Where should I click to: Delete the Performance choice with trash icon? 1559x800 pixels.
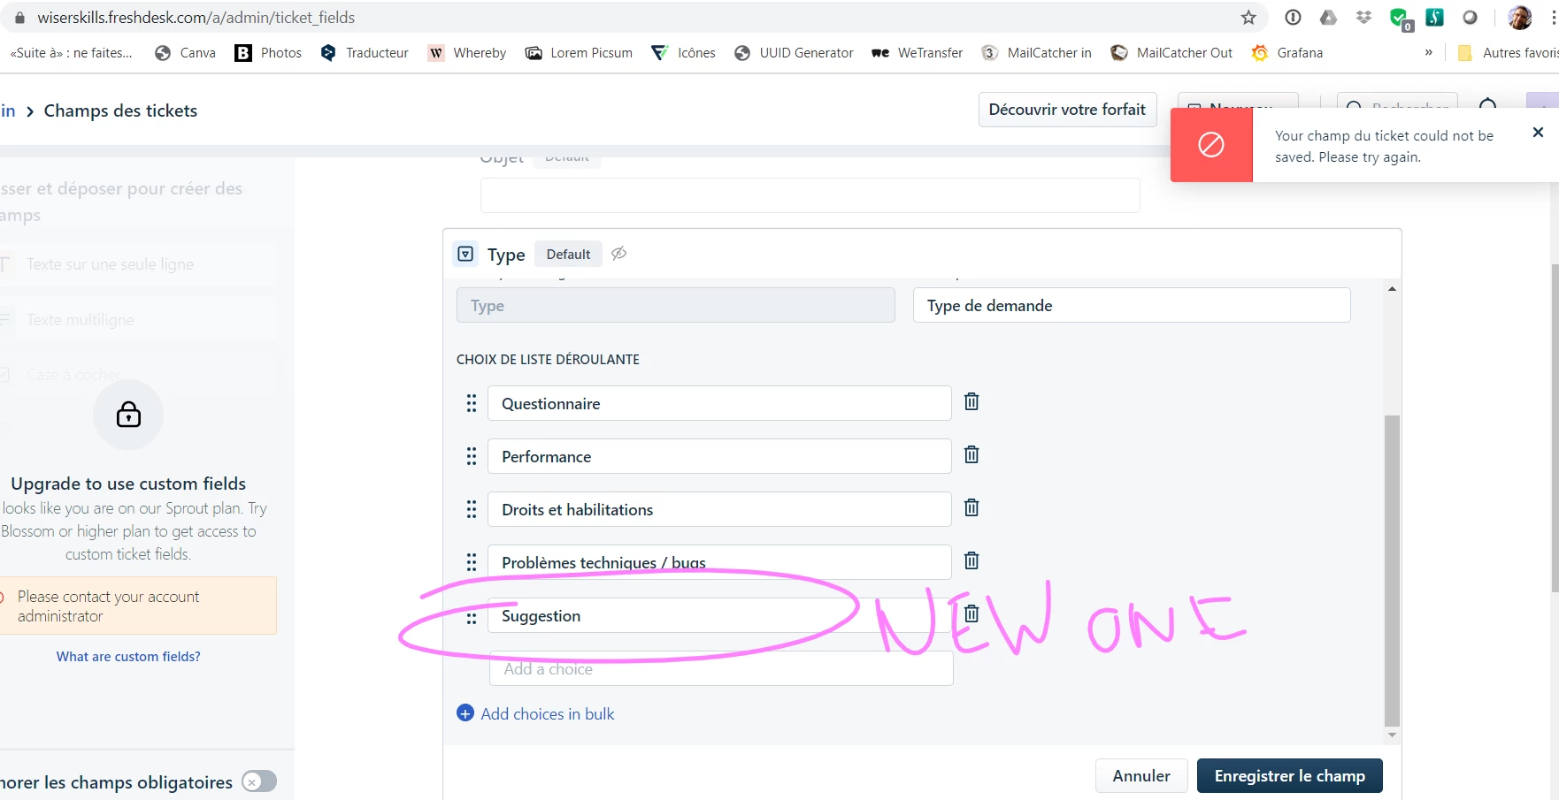pyautogui.click(x=971, y=455)
